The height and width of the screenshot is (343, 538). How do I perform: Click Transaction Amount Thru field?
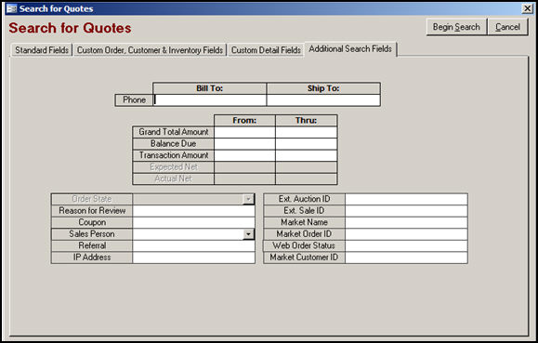click(306, 155)
